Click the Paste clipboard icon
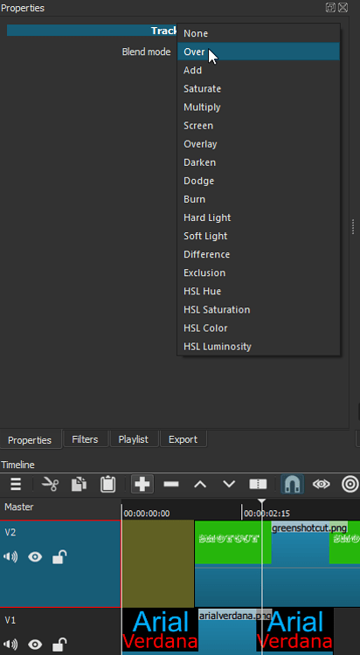The width and height of the screenshot is (360, 655). [107, 485]
